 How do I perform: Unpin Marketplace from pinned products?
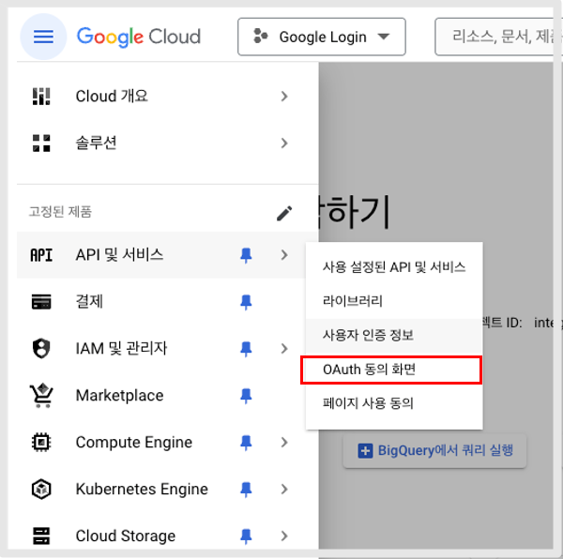tap(246, 396)
